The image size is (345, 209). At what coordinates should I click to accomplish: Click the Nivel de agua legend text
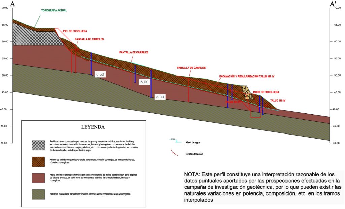pyautogui.click(x=193, y=142)
